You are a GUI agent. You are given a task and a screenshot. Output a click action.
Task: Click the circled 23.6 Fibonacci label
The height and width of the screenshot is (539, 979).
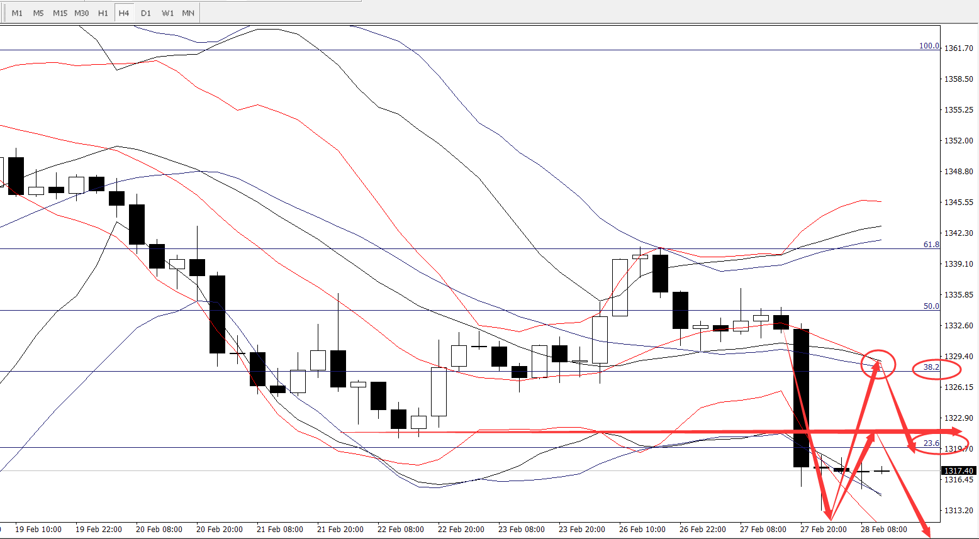click(x=931, y=443)
